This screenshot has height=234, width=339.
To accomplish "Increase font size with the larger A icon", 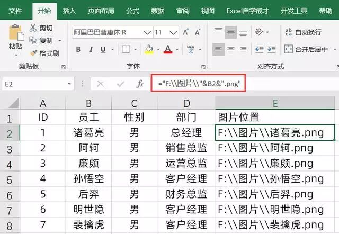I will [186, 32].
